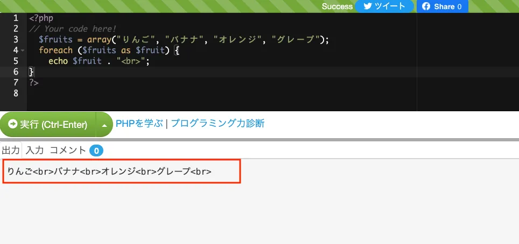Click the 実行 (Ctrl-Enter) run button
This screenshot has height=244, width=519.
click(x=48, y=124)
